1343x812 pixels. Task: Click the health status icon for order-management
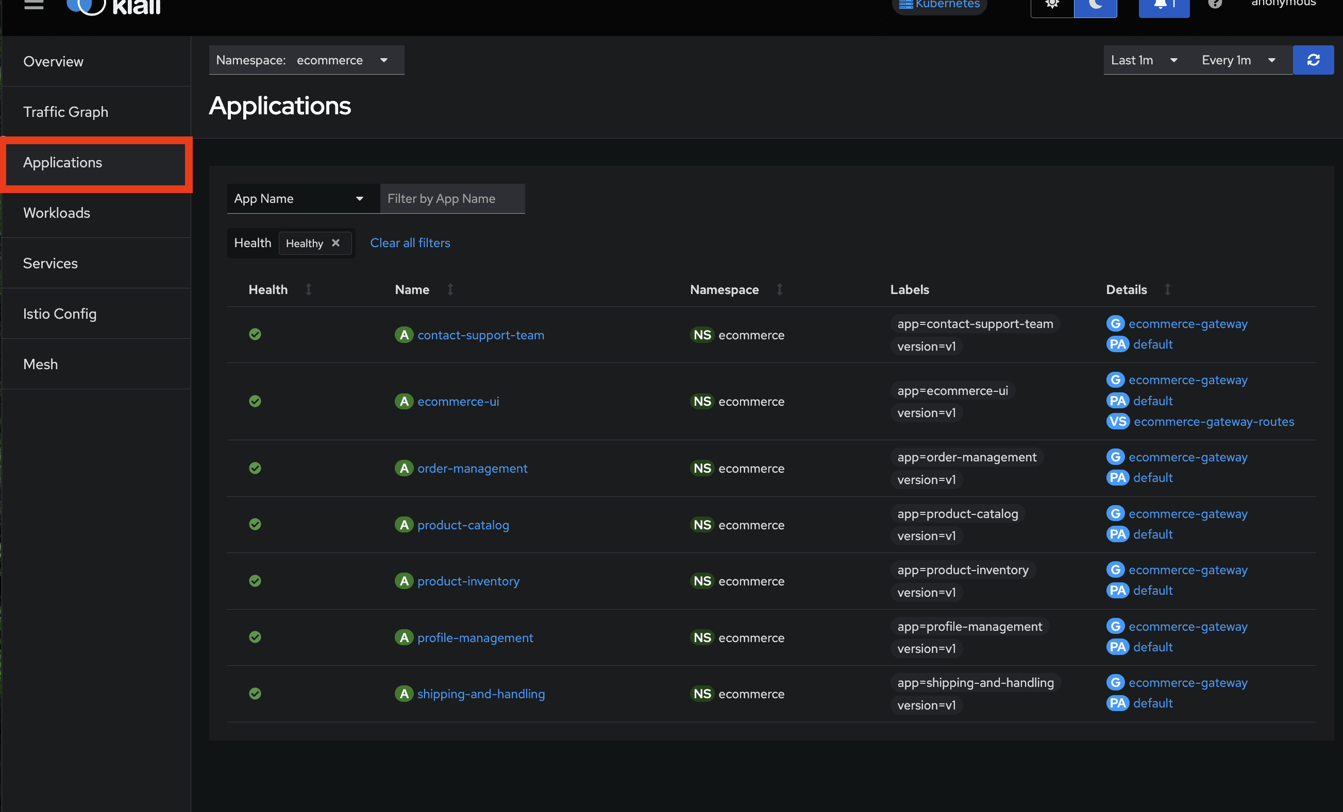(x=255, y=468)
